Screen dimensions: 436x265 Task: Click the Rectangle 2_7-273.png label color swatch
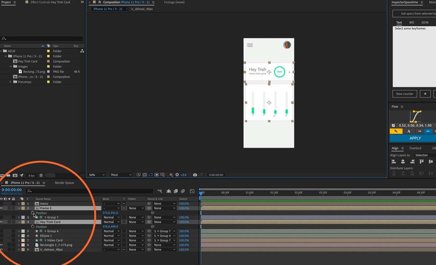[23, 245]
